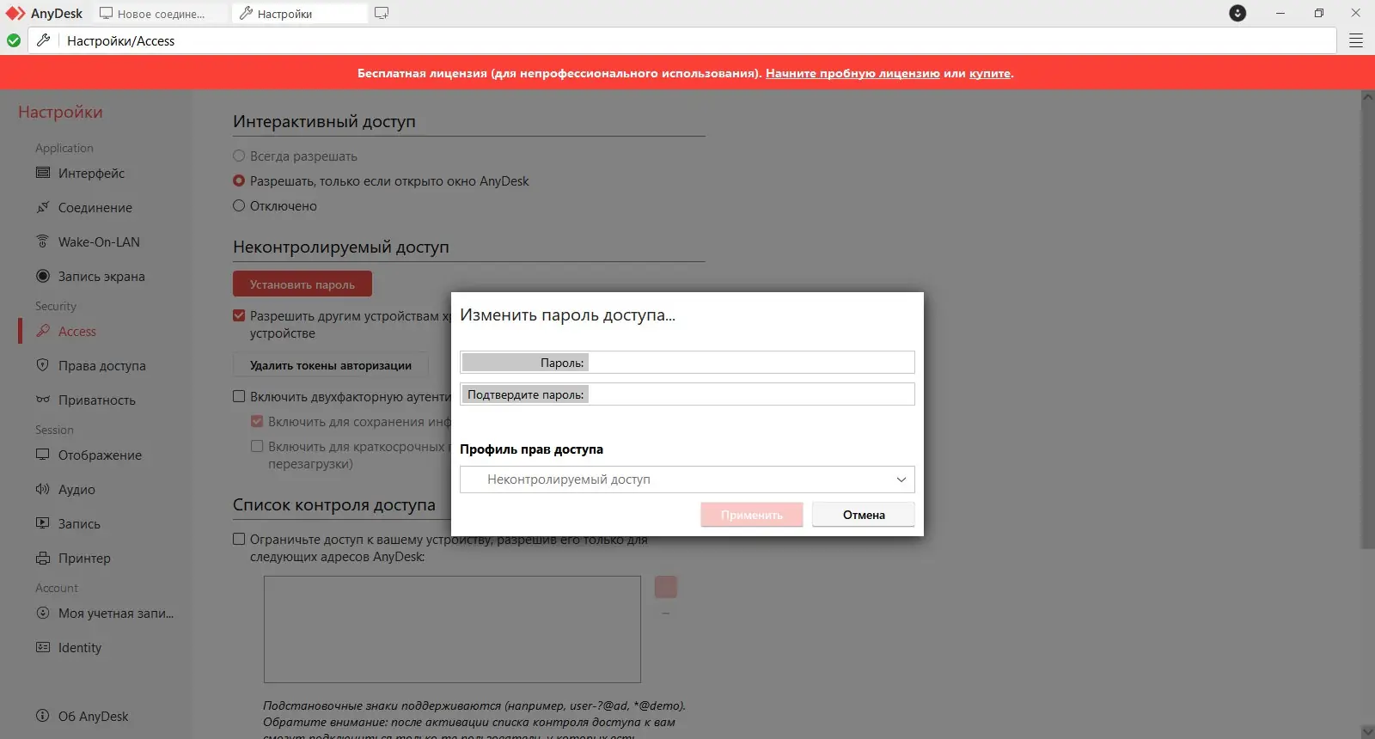Open Интерфейс settings via its icon
Viewport: 1375px width, 739px height.
[x=43, y=173]
